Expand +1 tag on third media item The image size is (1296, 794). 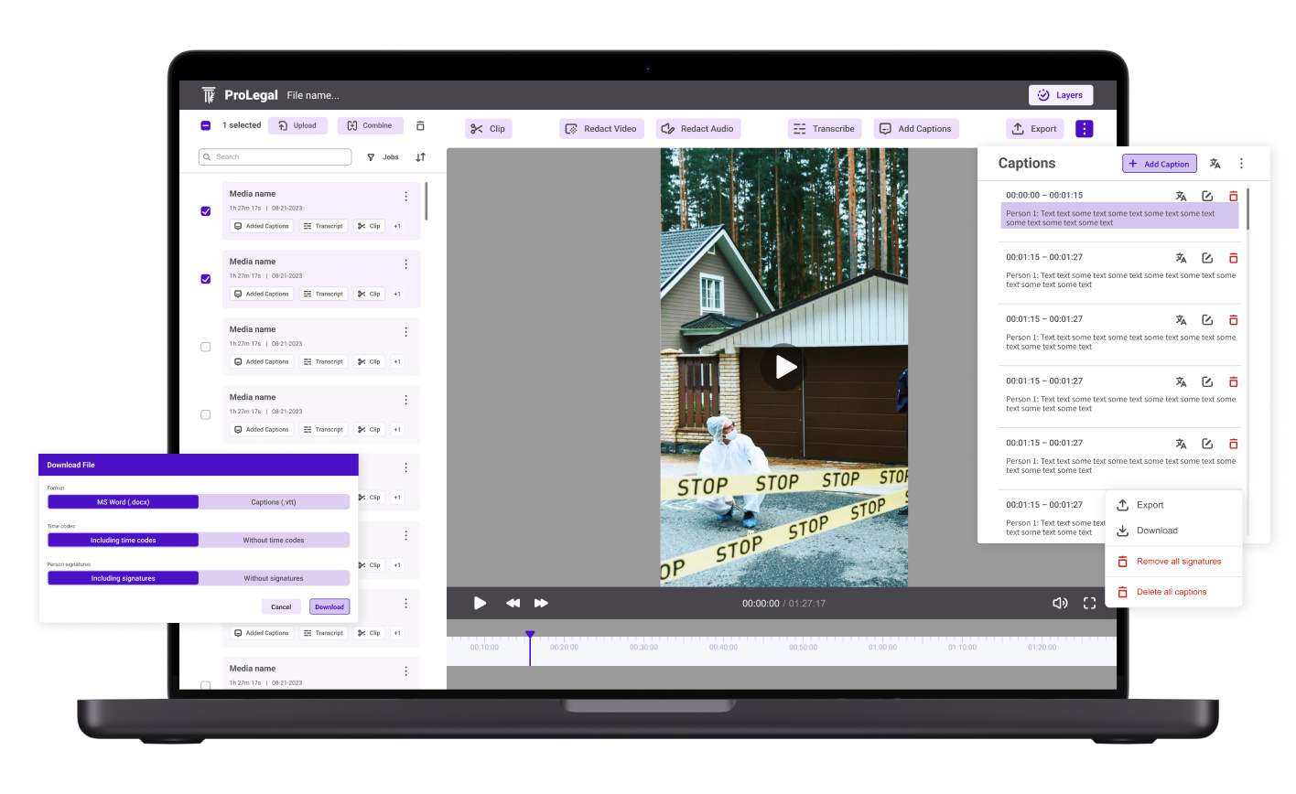click(x=397, y=361)
